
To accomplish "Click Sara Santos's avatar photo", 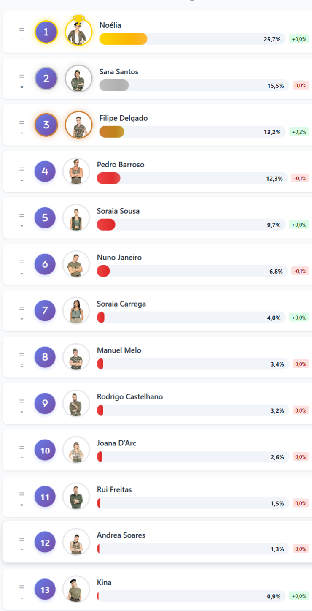I will (x=78, y=79).
